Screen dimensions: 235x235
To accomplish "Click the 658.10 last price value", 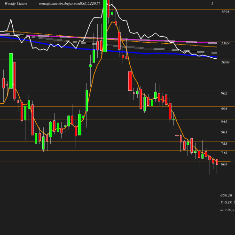I will 226,196.
